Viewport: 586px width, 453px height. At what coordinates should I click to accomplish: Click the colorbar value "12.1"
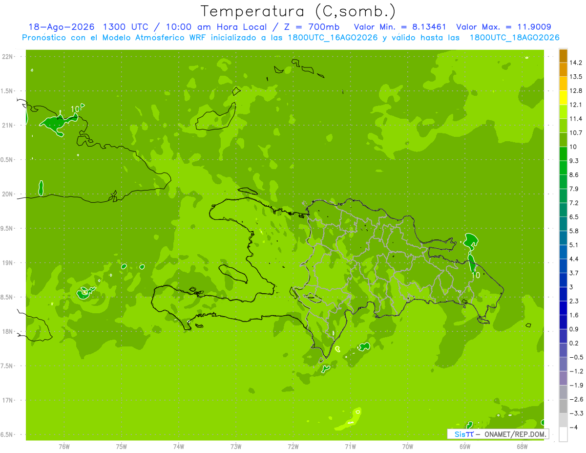[x=576, y=105]
